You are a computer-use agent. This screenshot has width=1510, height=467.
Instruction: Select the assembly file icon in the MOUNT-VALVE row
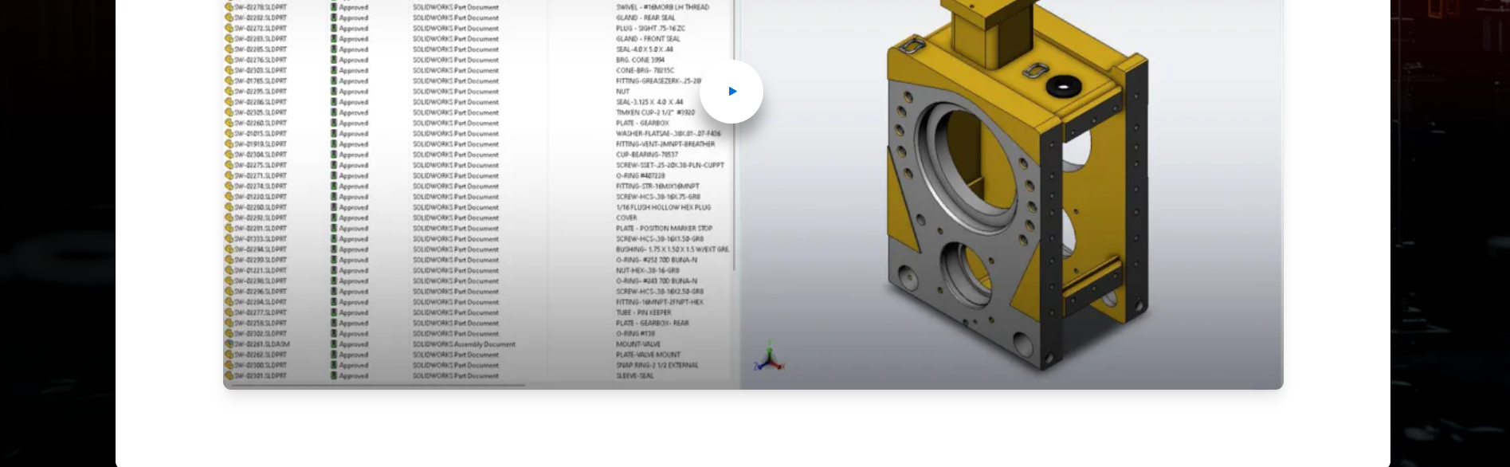point(229,344)
